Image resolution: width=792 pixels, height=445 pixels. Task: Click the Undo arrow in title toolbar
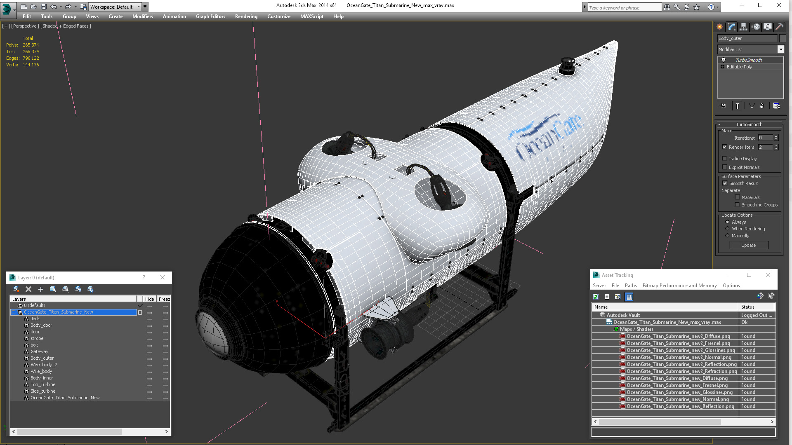coord(53,7)
